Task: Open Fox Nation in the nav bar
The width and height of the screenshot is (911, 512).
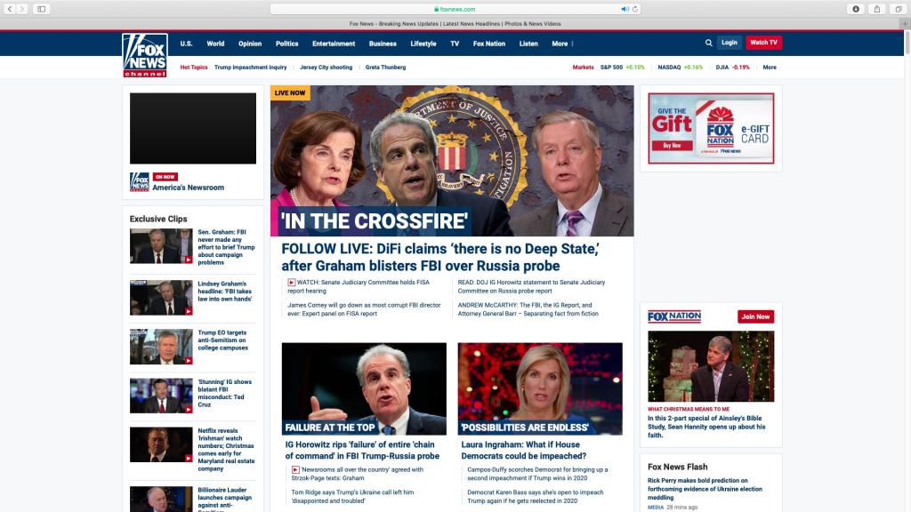Action: coord(489,44)
